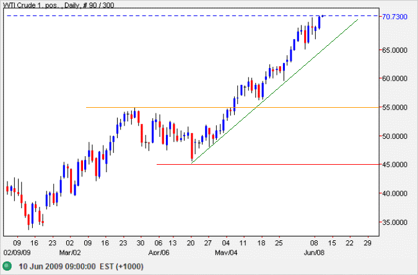Screen dimensions: 418x275
Task: Click the Jun/08 date label
Action: tap(314, 253)
